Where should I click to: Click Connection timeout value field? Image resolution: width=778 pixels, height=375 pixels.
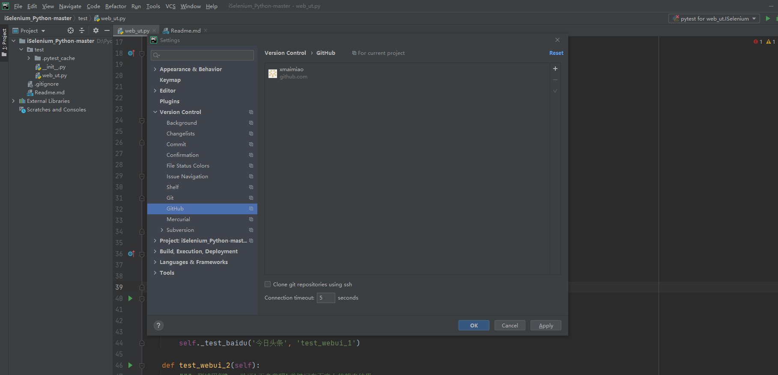click(326, 297)
